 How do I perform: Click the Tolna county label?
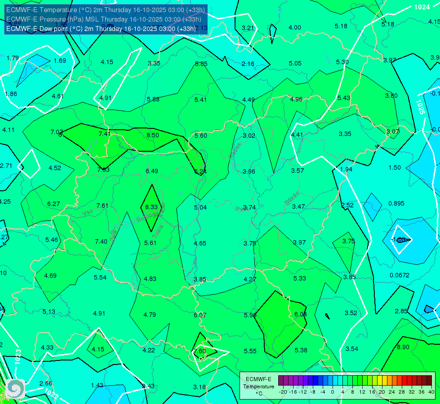(158, 232)
